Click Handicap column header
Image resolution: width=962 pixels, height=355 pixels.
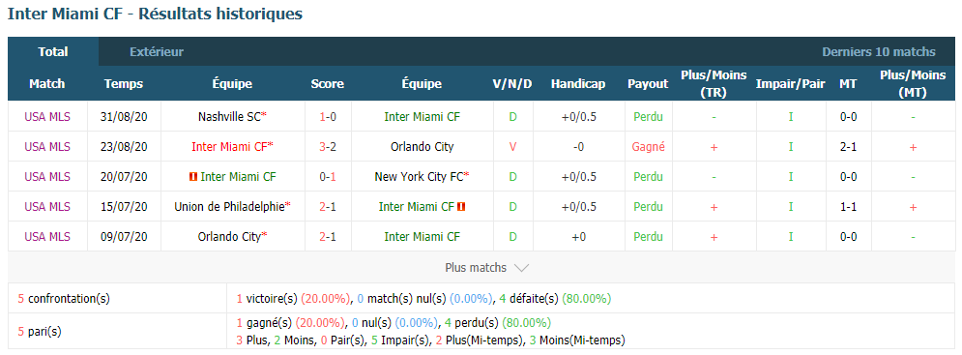(x=578, y=84)
